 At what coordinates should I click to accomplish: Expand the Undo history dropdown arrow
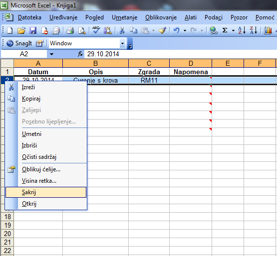[185, 31]
